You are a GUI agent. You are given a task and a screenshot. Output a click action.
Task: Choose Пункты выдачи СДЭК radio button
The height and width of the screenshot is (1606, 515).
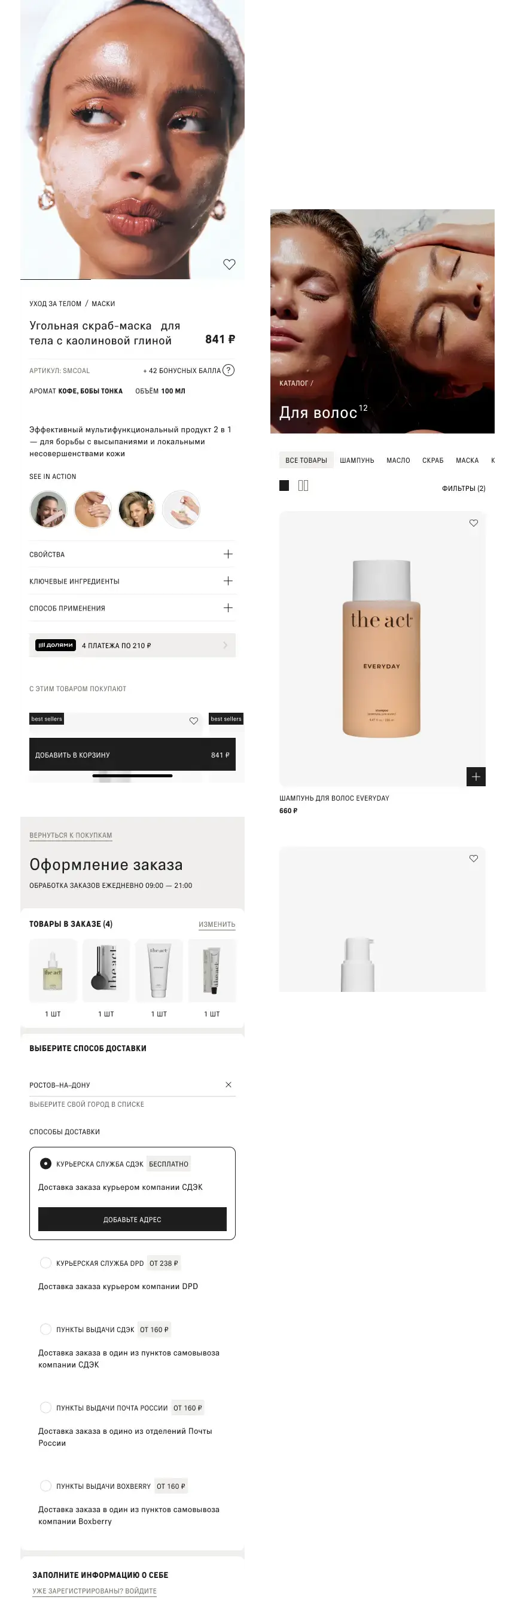click(x=45, y=1329)
